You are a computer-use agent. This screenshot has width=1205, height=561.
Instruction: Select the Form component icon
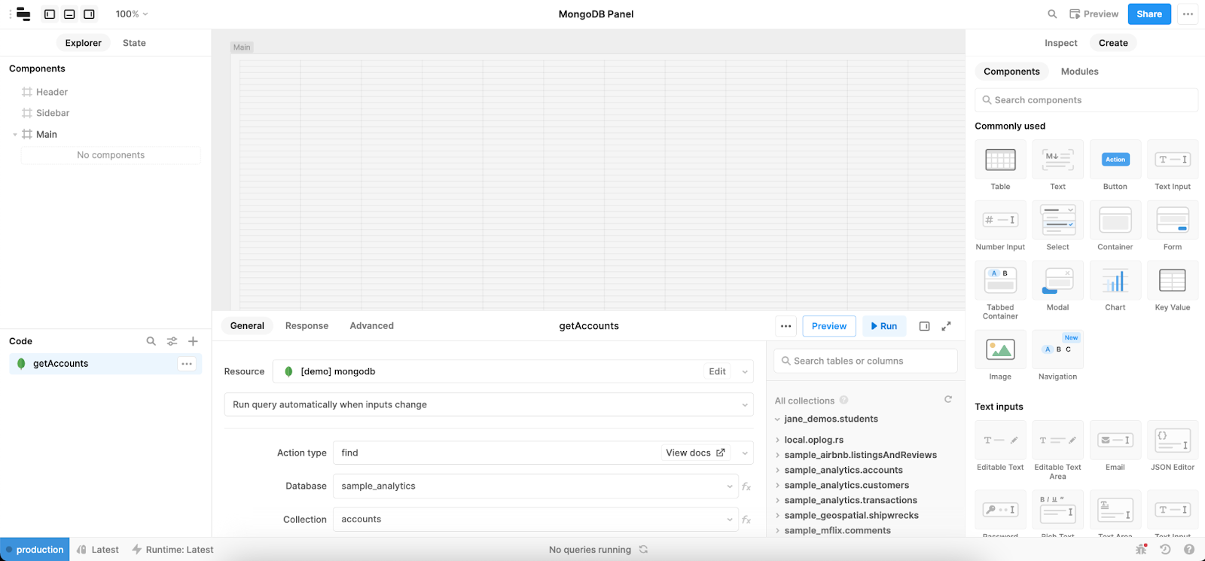click(x=1173, y=220)
